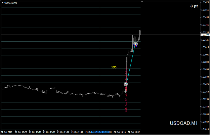This screenshot has height=135, width=210.
Task: Click the 1.33345 price scale label
Action: 205,25
